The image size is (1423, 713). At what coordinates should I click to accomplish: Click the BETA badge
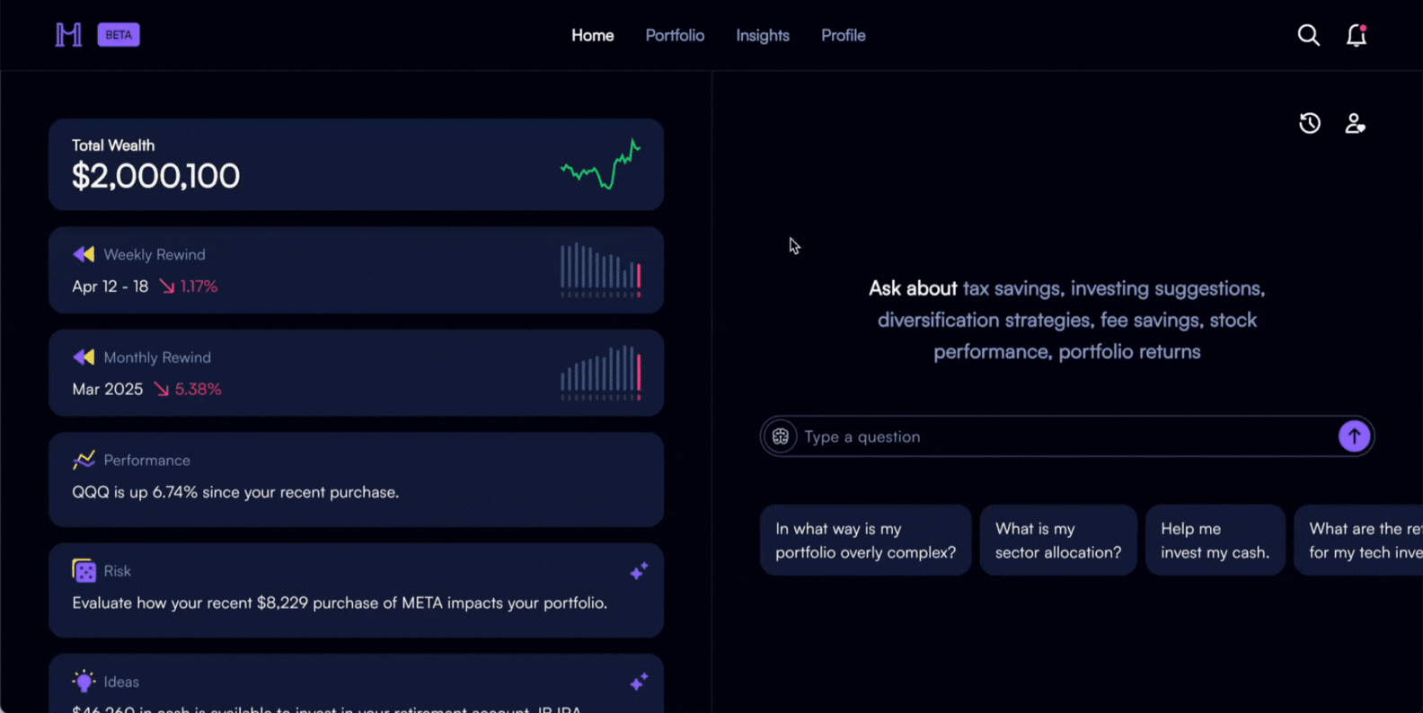point(119,35)
